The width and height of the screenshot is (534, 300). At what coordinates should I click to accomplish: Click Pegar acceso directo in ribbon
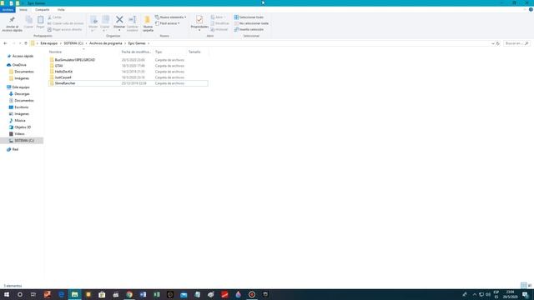click(x=65, y=30)
